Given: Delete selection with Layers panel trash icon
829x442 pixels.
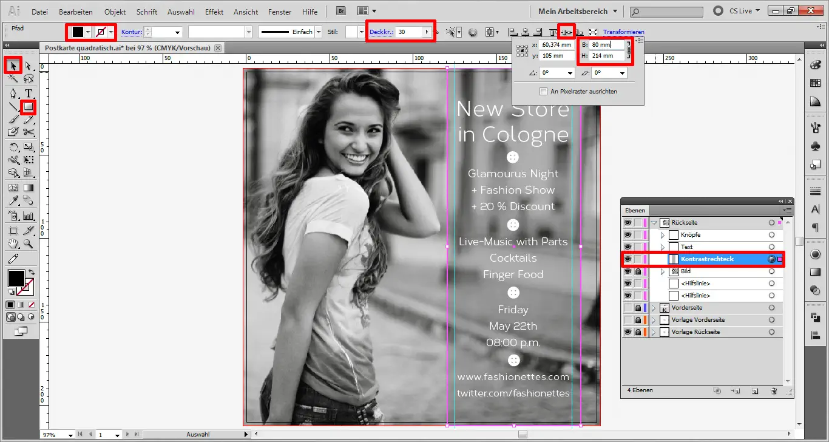Looking at the screenshot, I should click(774, 391).
